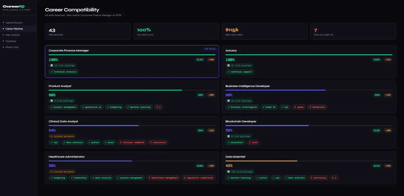Click the chart icon beside 21 live postings
404x196 pixels.
point(229,66)
